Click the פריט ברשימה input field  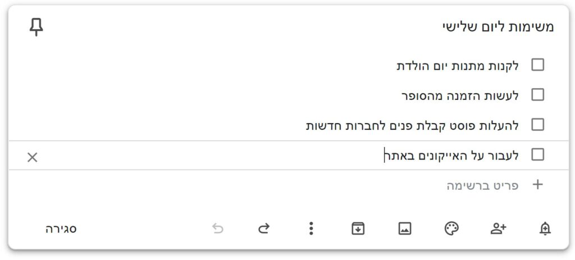[482, 185]
